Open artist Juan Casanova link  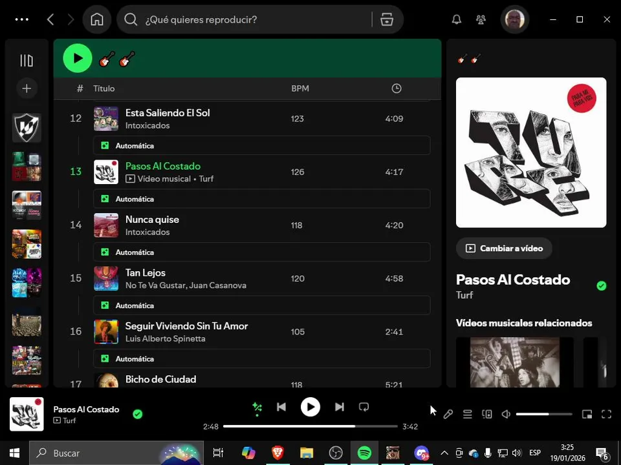coord(217,285)
